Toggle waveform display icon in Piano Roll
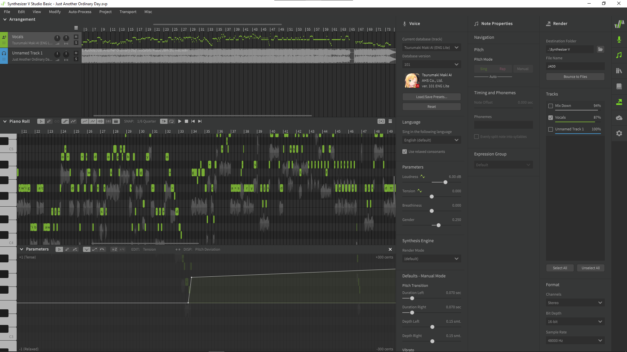The width and height of the screenshot is (627, 352). pos(100,121)
